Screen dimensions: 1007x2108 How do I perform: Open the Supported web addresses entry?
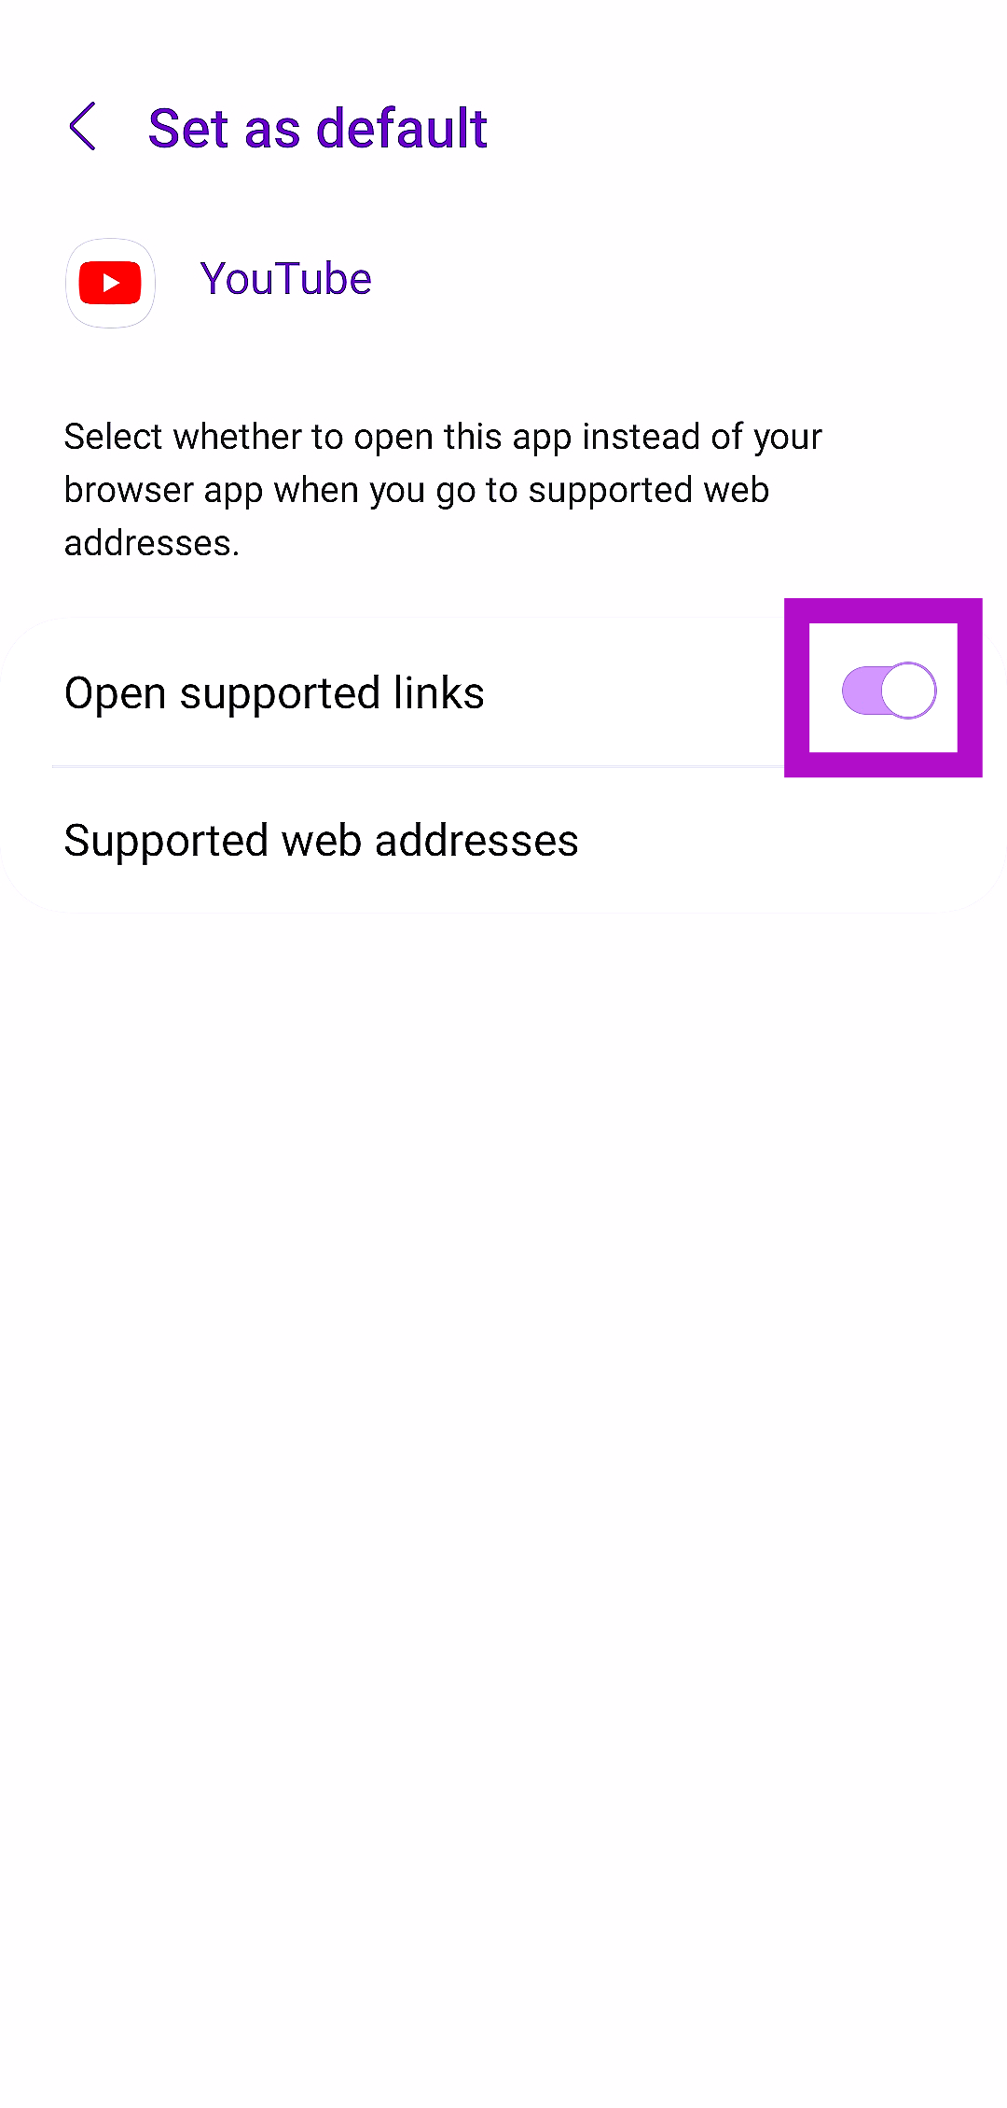click(504, 841)
